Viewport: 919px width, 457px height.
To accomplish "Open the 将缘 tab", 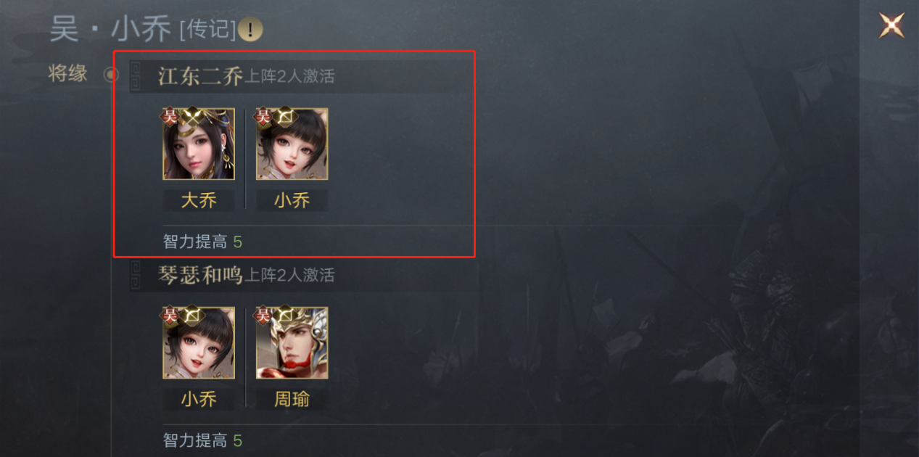I will point(68,73).
